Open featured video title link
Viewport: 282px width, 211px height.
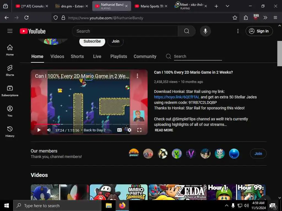193,72
